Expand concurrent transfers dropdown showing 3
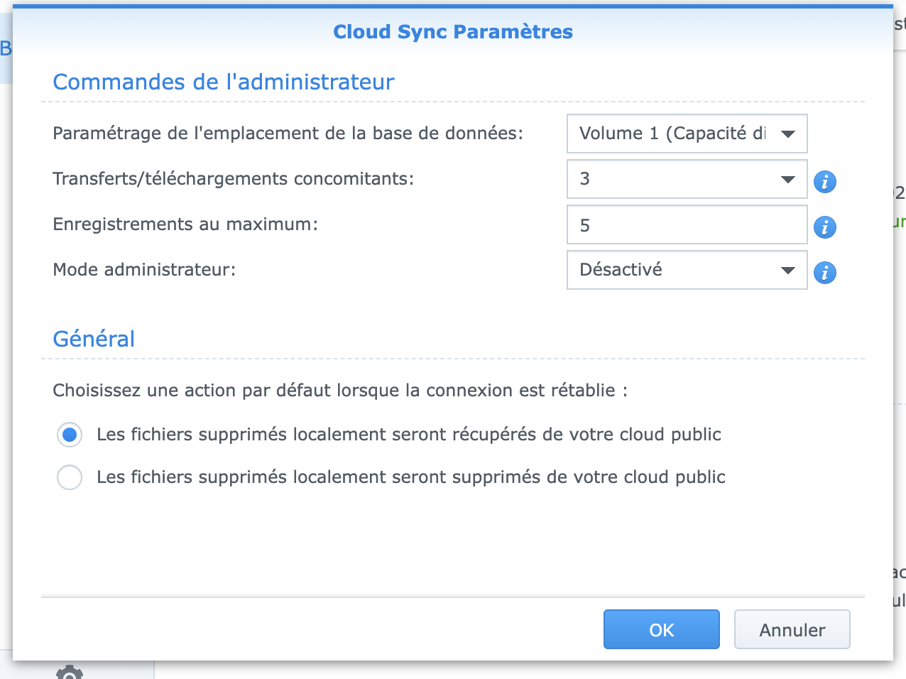The width and height of the screenshot is (906, 679). (687, 179)
